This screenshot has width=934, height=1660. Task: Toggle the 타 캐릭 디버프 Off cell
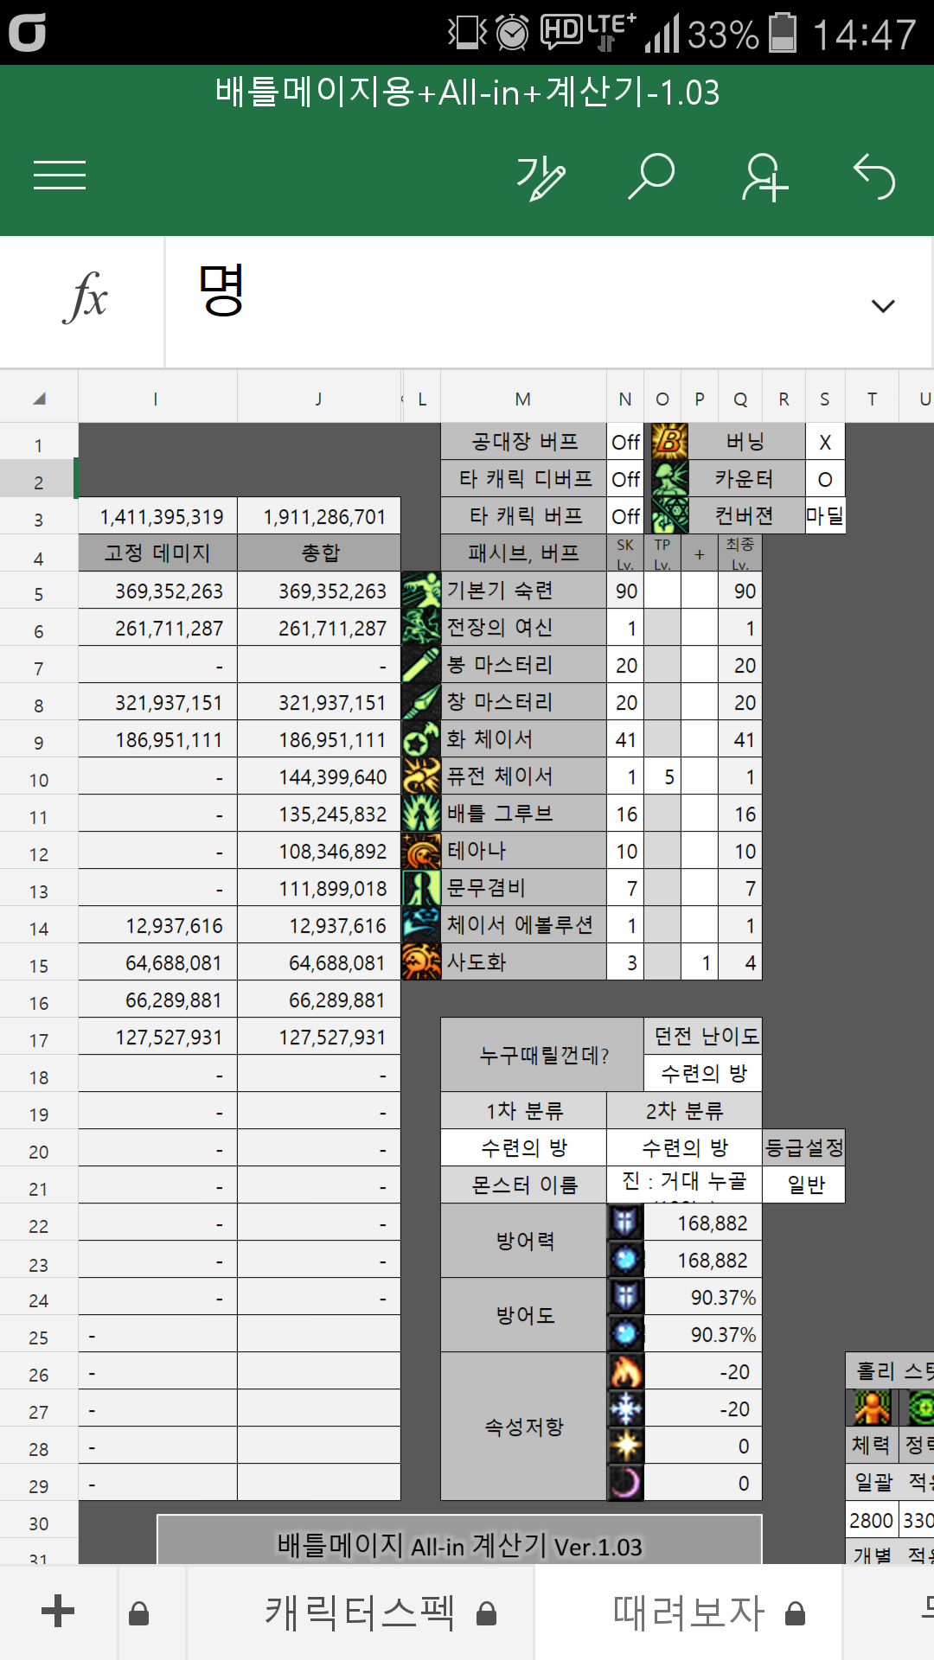tap(625, 479)
